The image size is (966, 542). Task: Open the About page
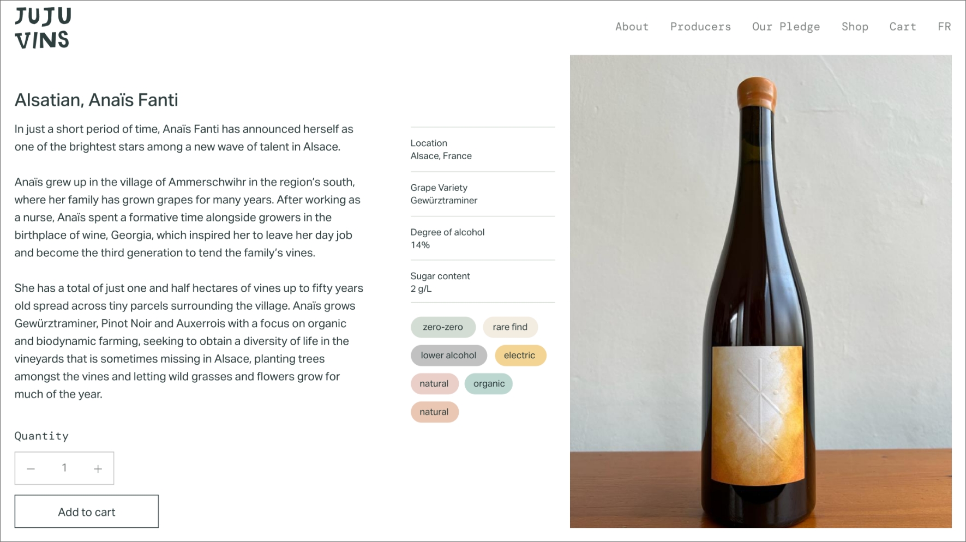pyautogui.click(x=632, y=27)
